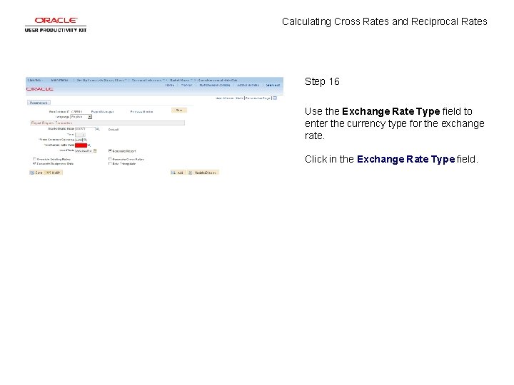Click the Run button
This screenshot has height=385, width=514.
click(x=179, y=111)
